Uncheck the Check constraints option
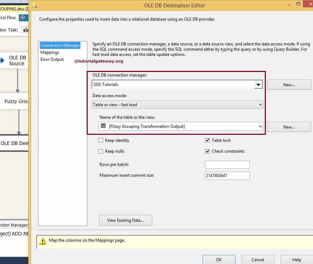The height and width of the screenshot is (264, 313). coord(207,151)
